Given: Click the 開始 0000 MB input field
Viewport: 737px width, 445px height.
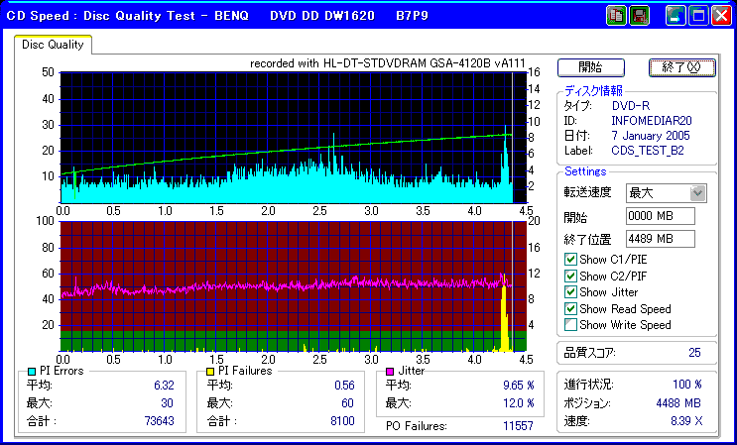Looking at the screenshot, I should 661,216.
